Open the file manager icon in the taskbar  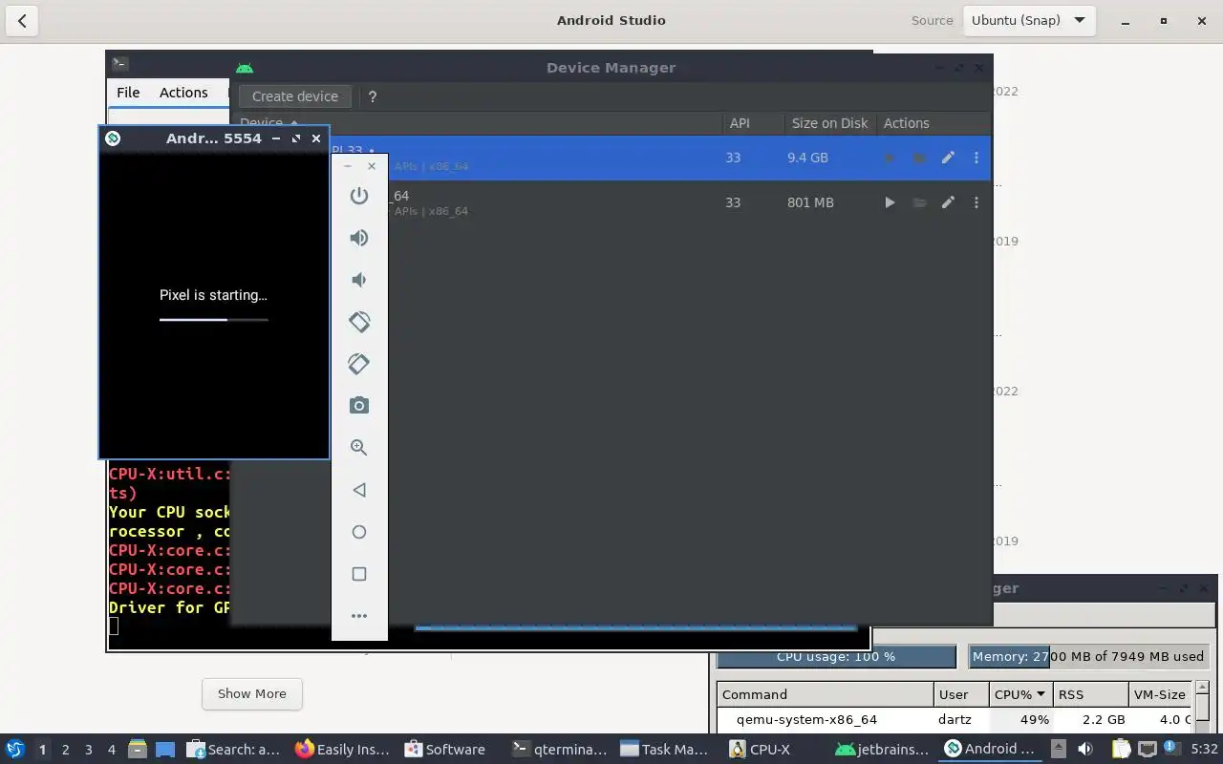(138, 750)
